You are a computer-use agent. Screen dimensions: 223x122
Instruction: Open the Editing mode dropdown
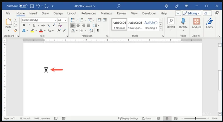point(192,13)
